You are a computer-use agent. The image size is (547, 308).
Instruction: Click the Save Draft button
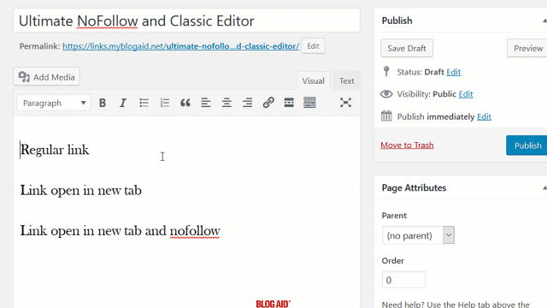407,48
